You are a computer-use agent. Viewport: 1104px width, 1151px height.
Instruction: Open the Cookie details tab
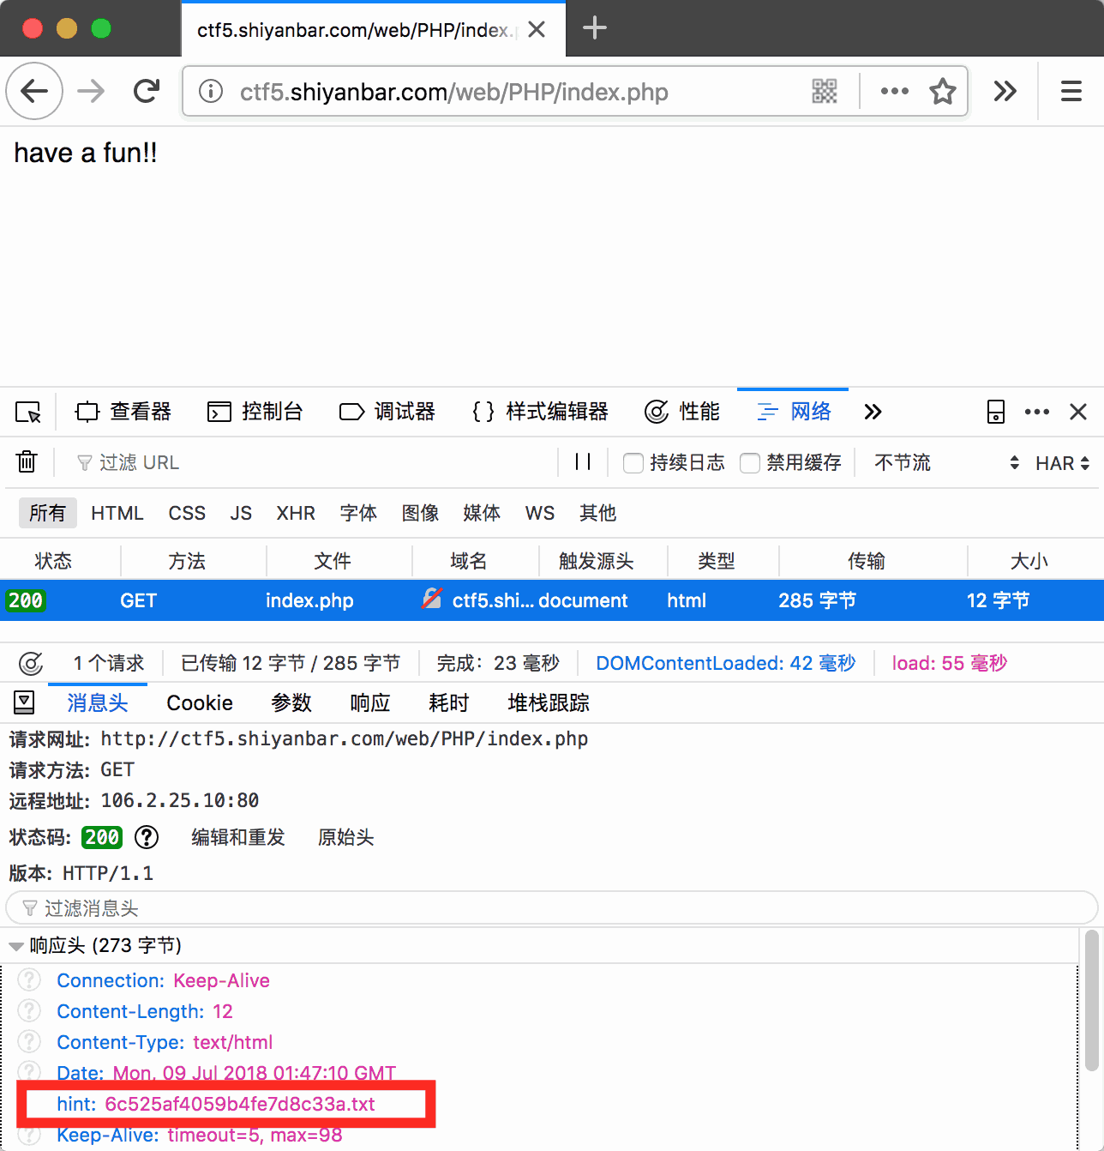[200, 703]
